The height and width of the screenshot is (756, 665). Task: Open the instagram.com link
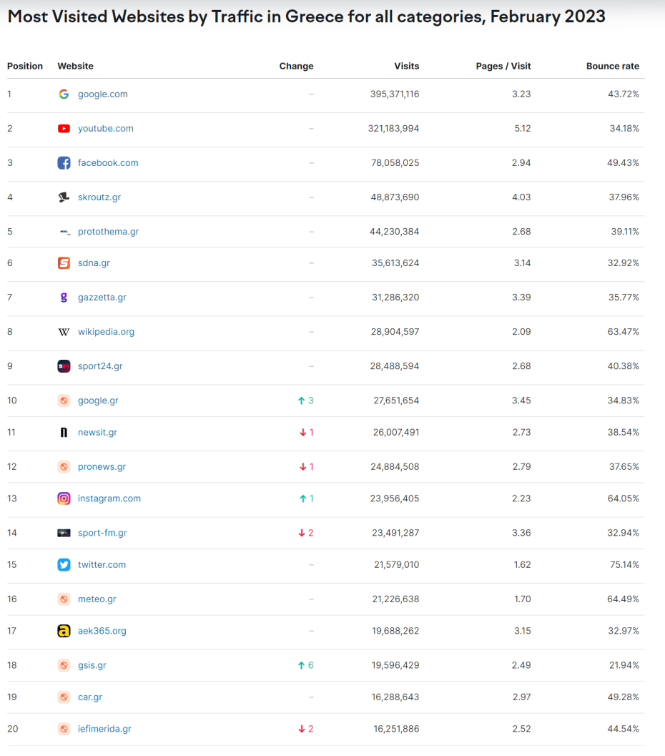(x=109, y=499)
